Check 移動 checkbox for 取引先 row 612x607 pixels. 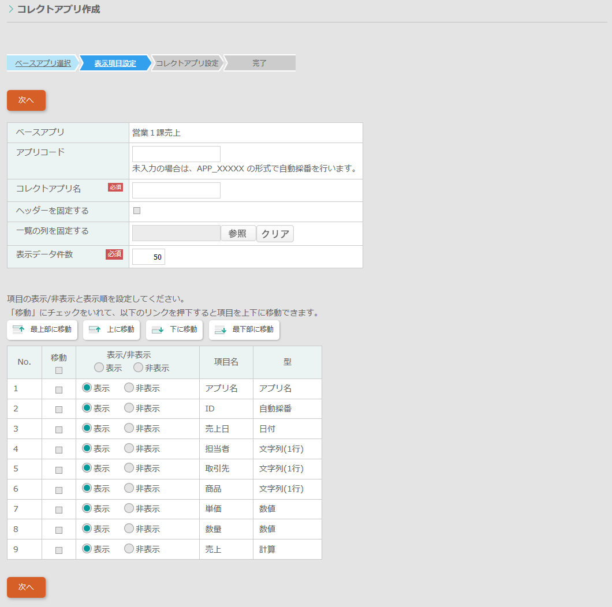[59, 470]
